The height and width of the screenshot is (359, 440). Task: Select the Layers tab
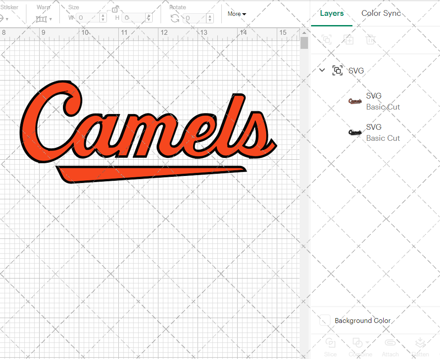(332, 13)
